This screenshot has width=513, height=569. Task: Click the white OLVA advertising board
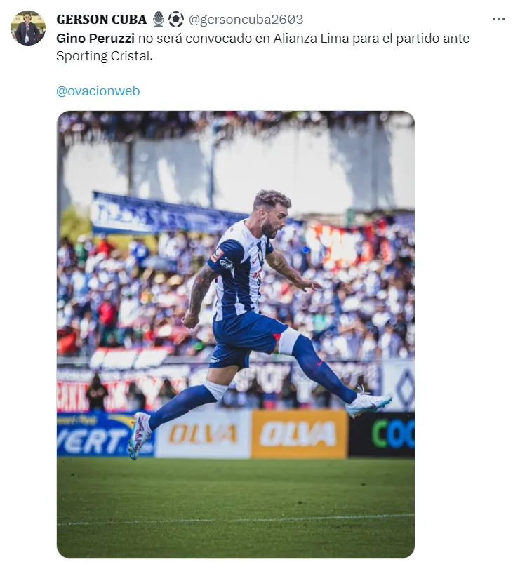[x=203, y=434]
